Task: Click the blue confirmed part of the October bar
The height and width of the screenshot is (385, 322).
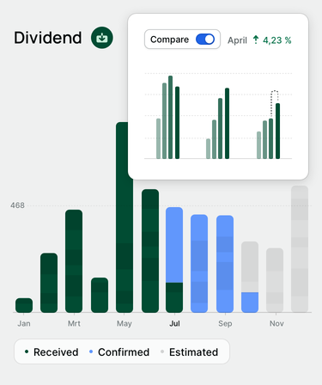Action: point(250,302)
